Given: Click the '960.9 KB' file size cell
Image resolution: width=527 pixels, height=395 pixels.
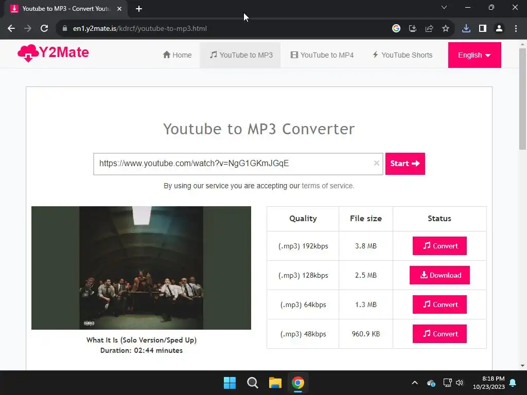Looking at the screenshot, I should point(366,334).
